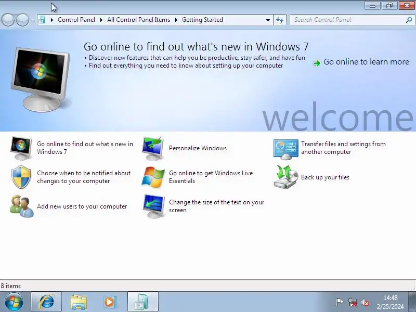
Task: Click the Control Panel taskbar button
Action: pyautogui.click(x=143, y=302)
